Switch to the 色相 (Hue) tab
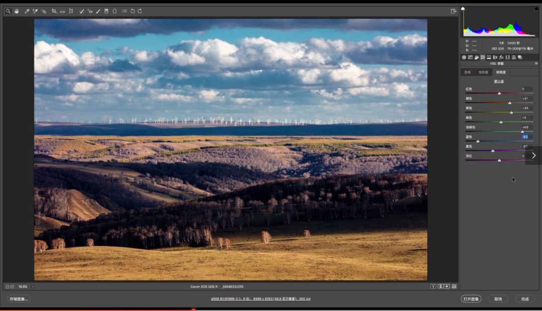Viewport: 542px width, 311px height. coord(467,72)
